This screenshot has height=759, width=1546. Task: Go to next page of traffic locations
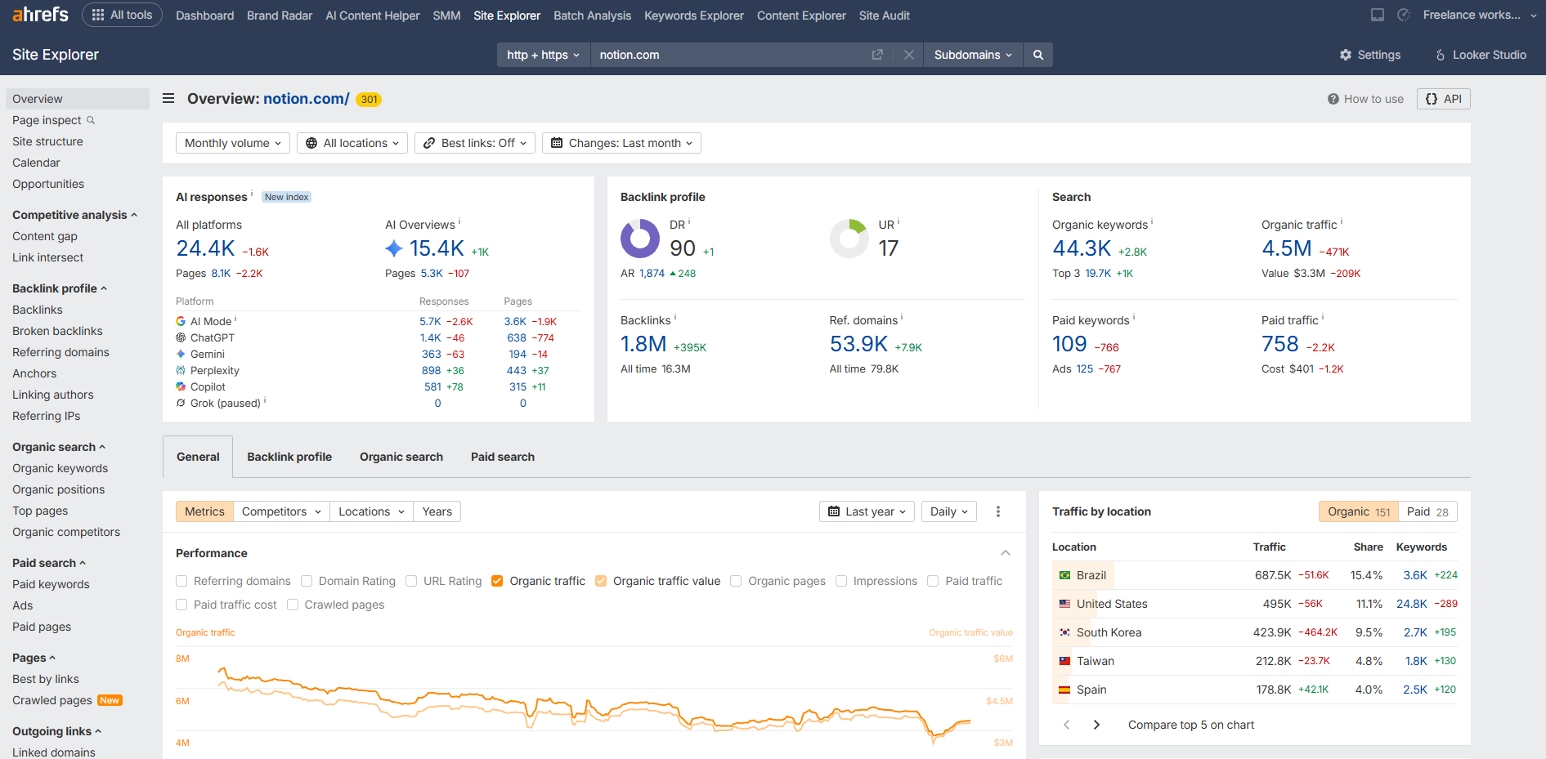1096,725
